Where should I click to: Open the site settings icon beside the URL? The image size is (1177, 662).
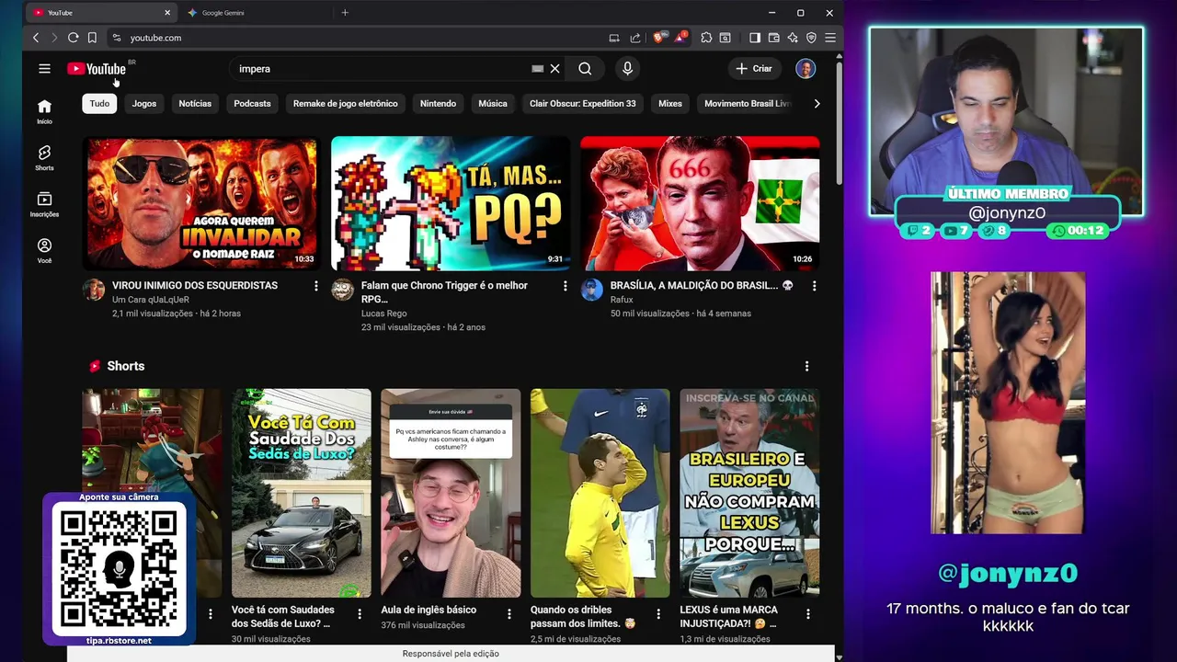116,38
